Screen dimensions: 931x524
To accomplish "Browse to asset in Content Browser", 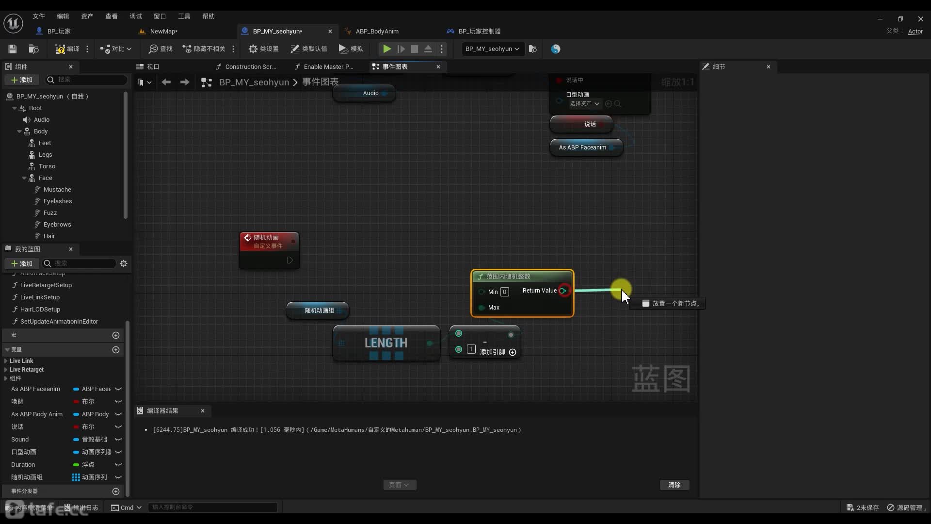I will pos(33,49).
